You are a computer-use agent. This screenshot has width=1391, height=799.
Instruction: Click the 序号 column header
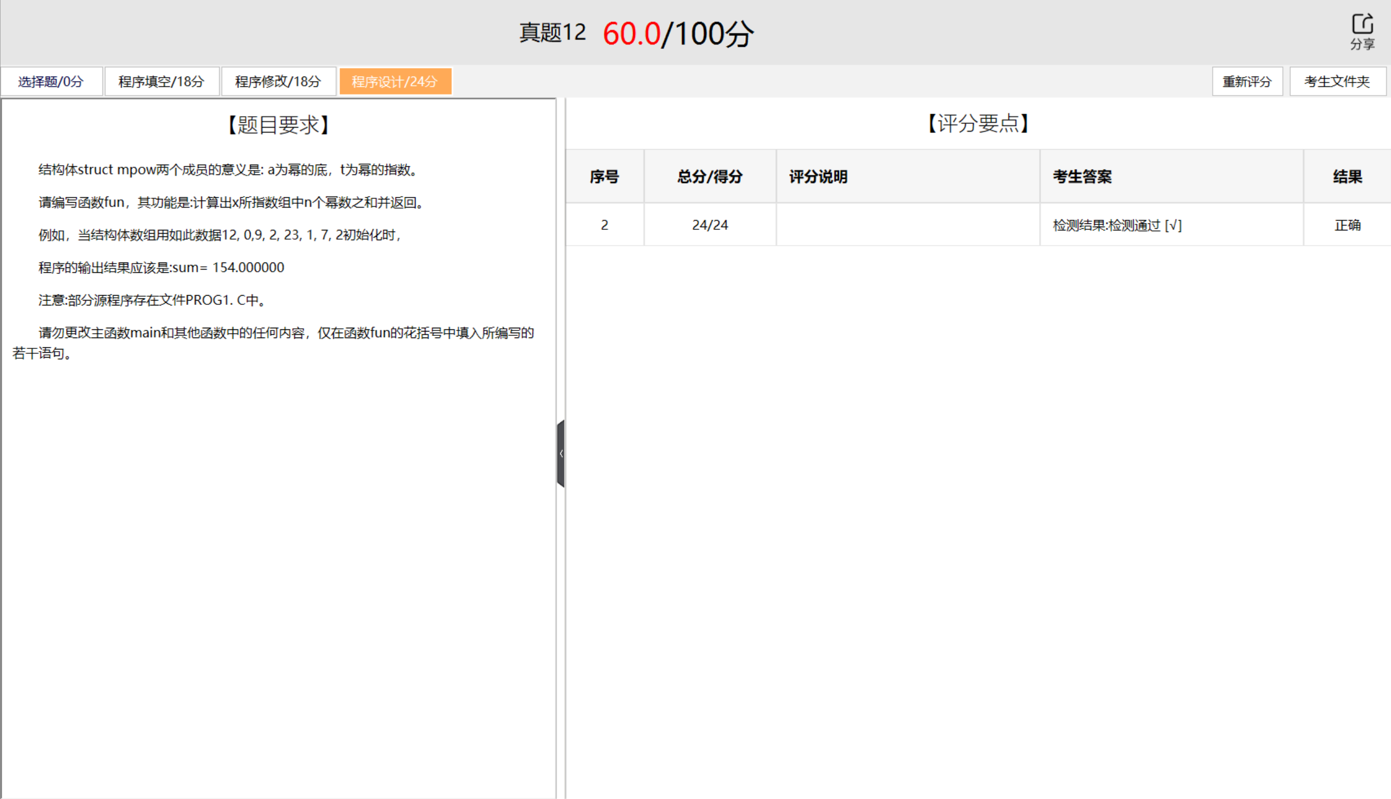(604, 177)
